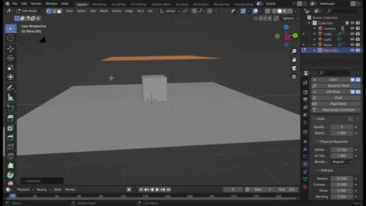Enable vertex select mode
This screenshot has height=206, width=366.
click(49, 11)
